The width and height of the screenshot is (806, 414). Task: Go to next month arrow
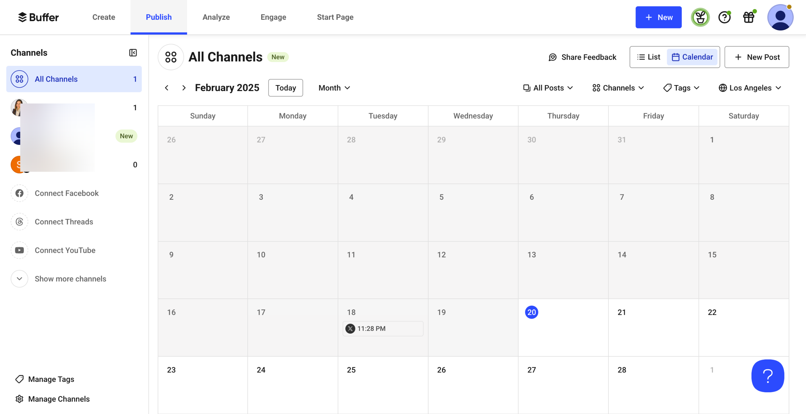(x=184, y=88)
